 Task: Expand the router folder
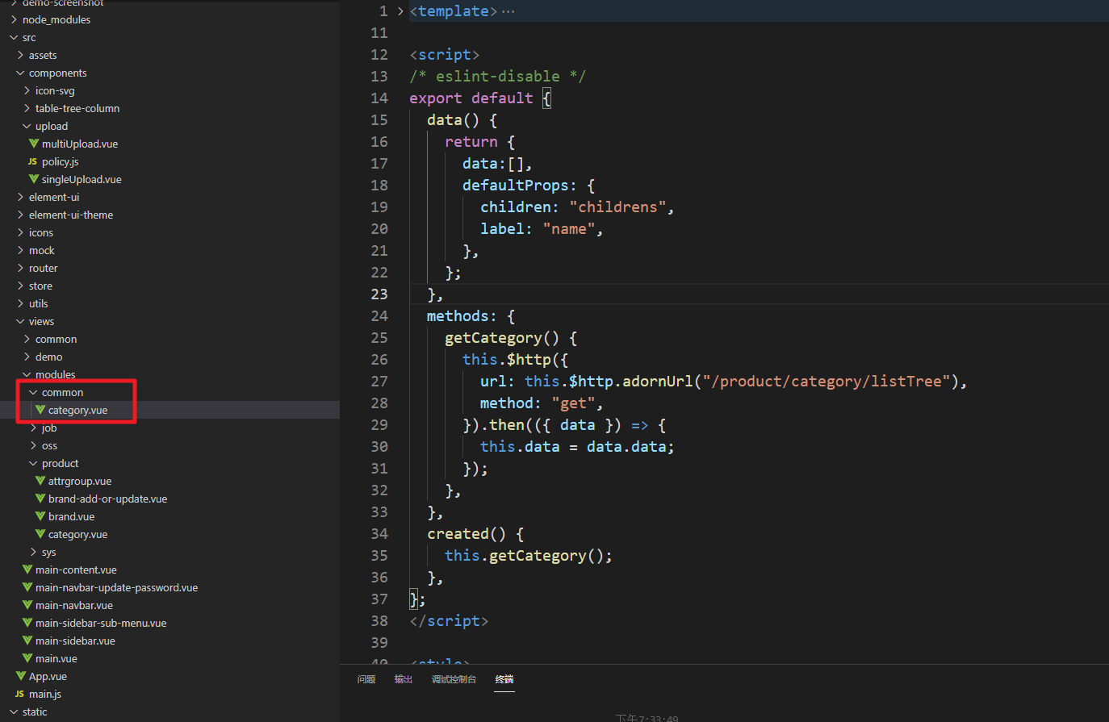[x=20, y=268]
